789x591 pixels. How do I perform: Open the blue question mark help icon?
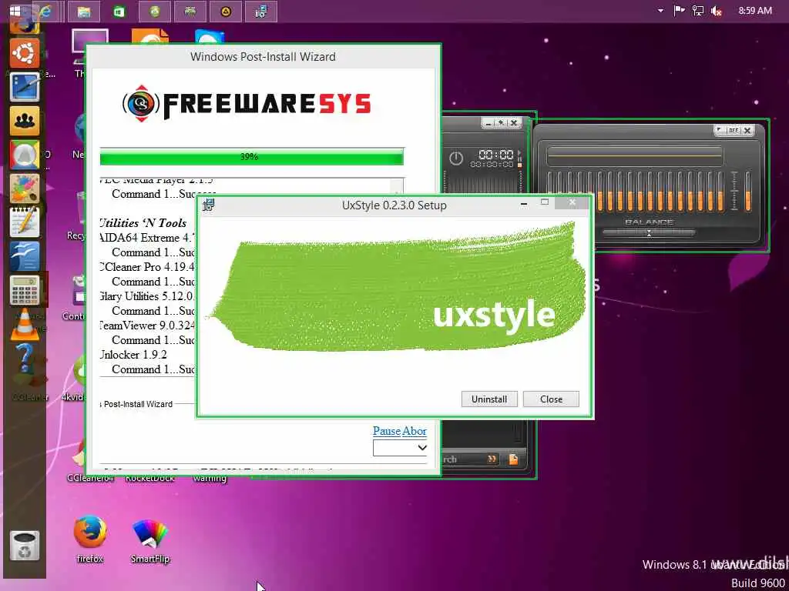(24, 358)
